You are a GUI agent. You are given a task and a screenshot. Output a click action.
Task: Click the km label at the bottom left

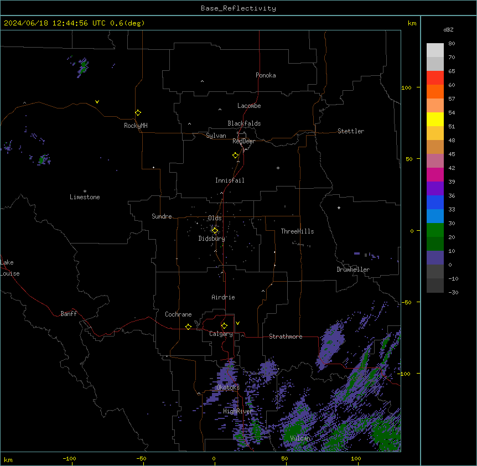(x=8, y=459)
